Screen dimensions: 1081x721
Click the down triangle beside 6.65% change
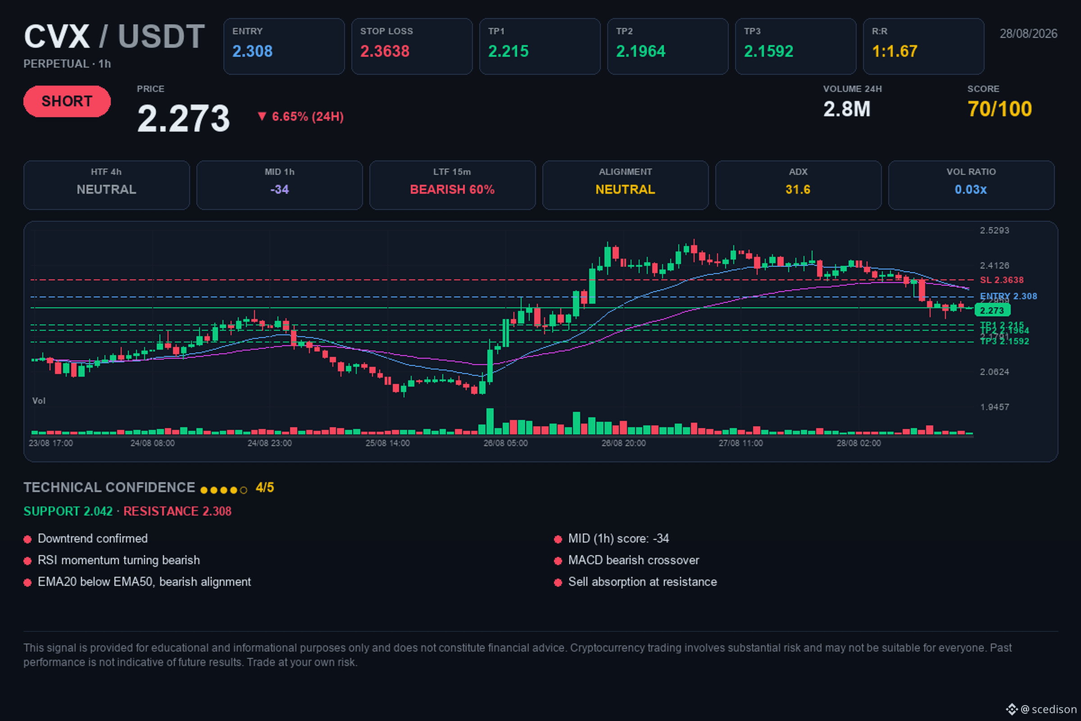[262, 116]
